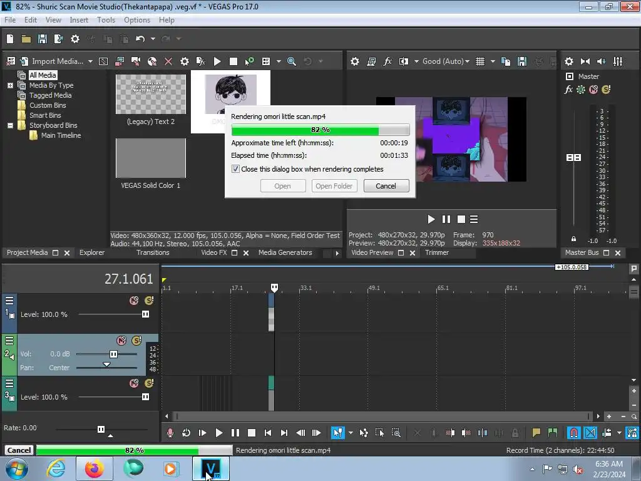The height and width of the screenshot is (481, 641).
Task: Open the File menu
Action: (x=10, y=20)
